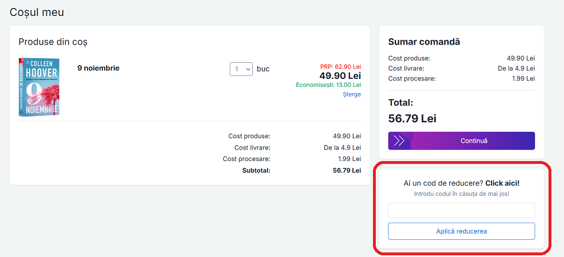The width and height of the screenshot is (564, 257).
Task: Click 'Introdu codul în căsuța de mai jos!' hint
Action: [x=461, y=194]
